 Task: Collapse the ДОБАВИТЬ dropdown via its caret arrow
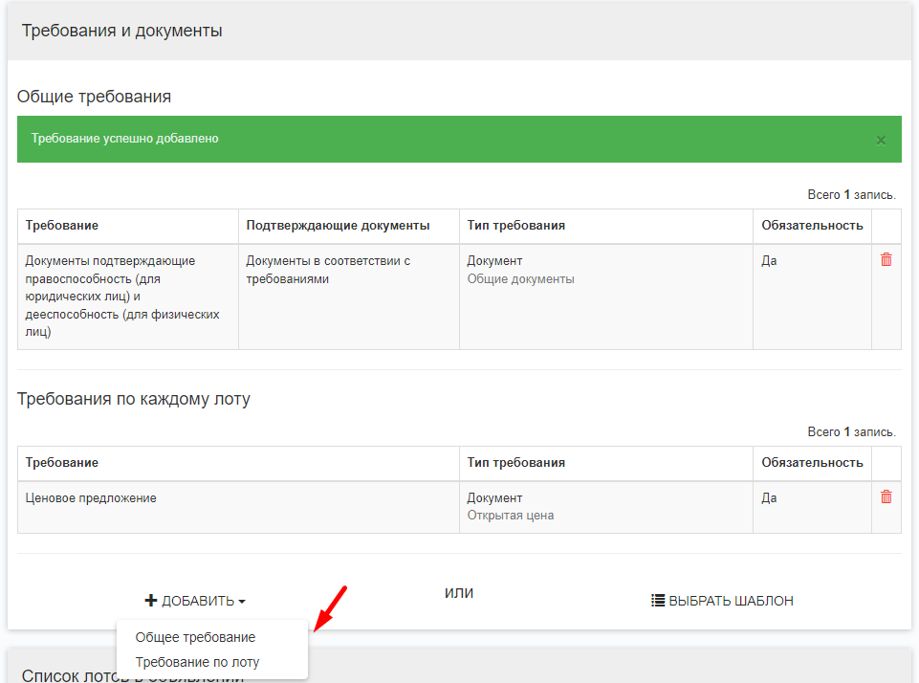[x=242, y=602]
